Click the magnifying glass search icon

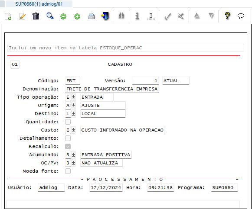(50, 16)
